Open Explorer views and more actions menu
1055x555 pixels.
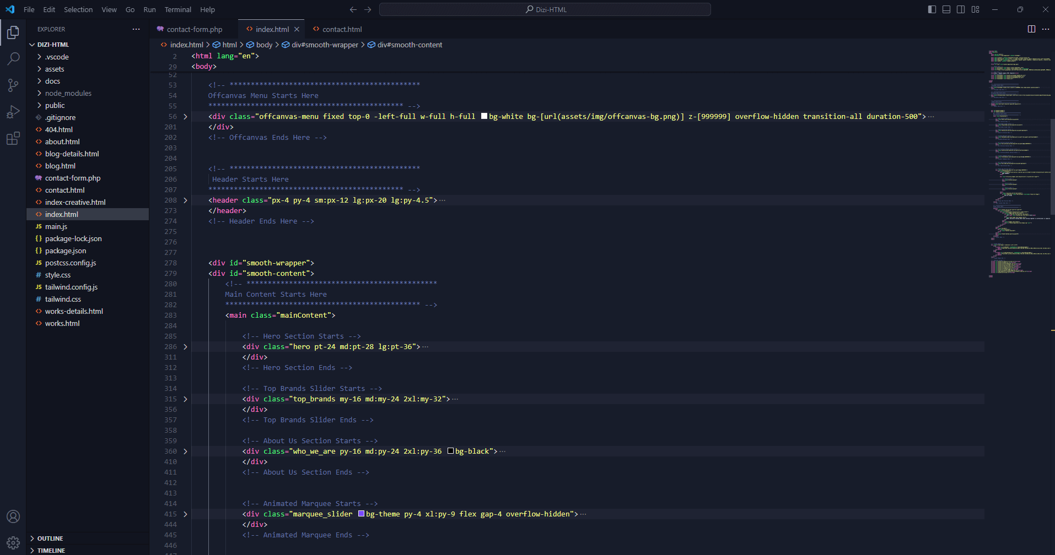pyautogui.click(x=136, y=29)
